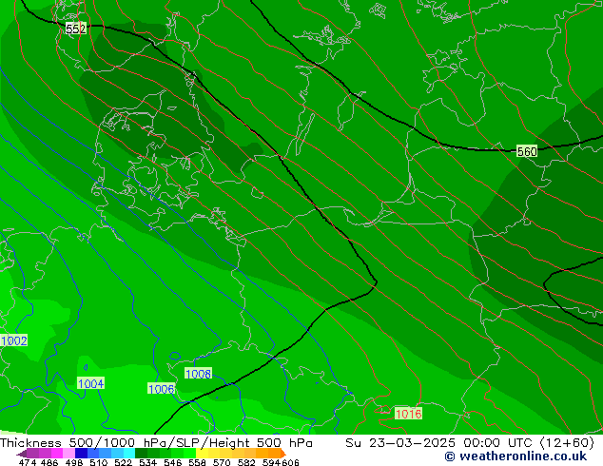Click the 486 legend value
Image resolution: width=603 pixels, height=466 pixels.
(x=49, y=462)
